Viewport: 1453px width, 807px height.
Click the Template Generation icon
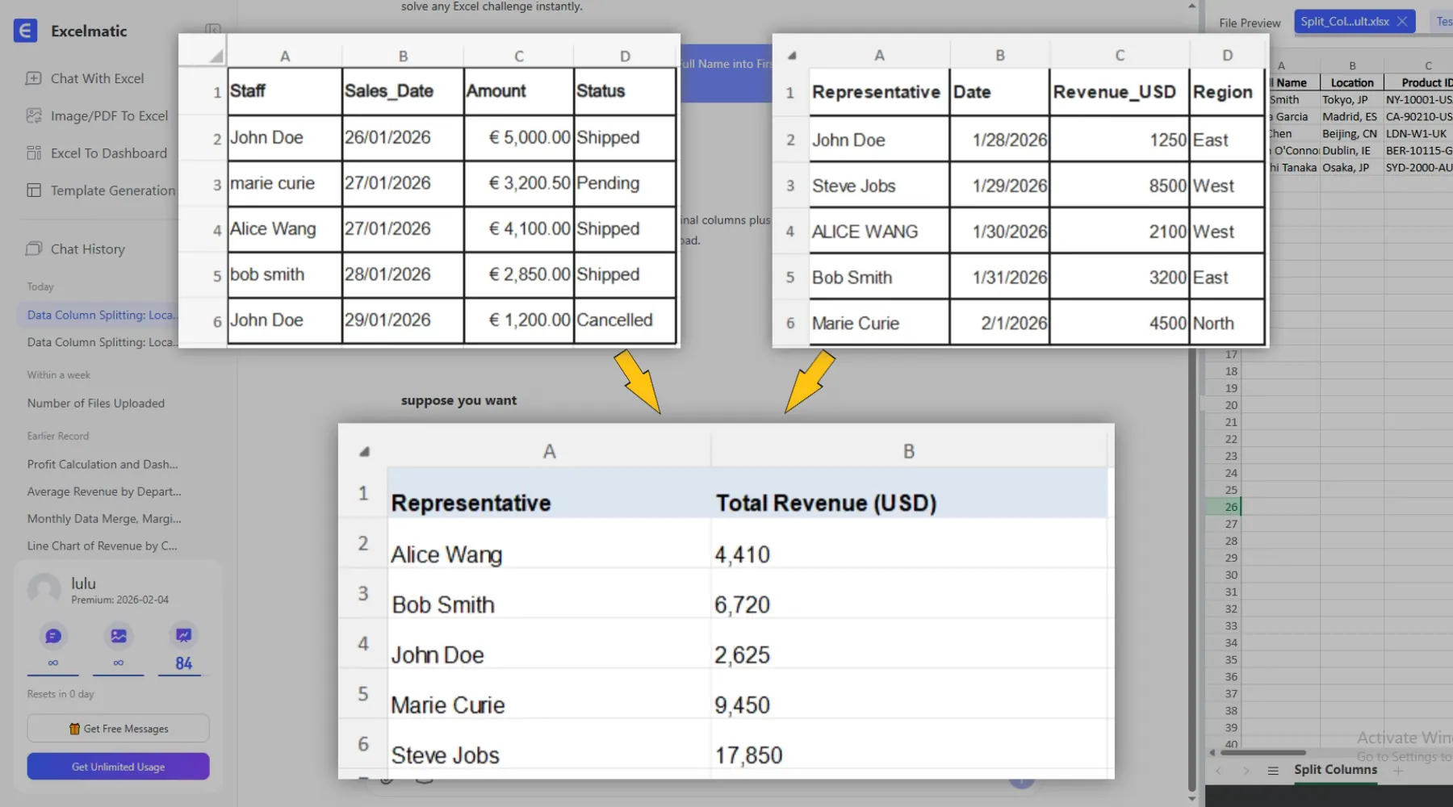pyautogui.click(x=33, y=190)
